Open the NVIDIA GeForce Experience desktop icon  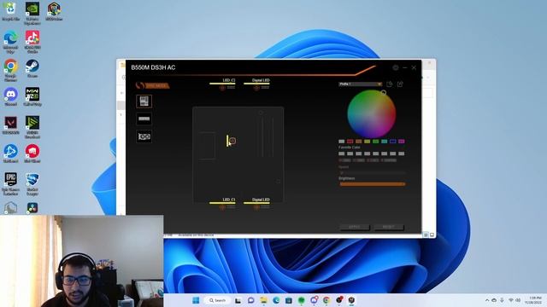pyautogui.click(x=32, y=14)
